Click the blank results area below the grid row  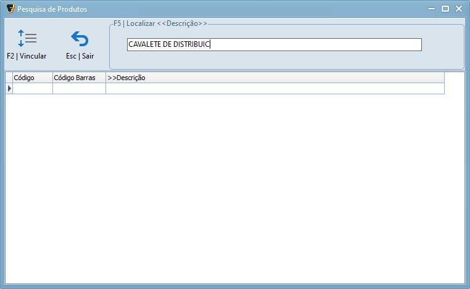click(234, 185)
